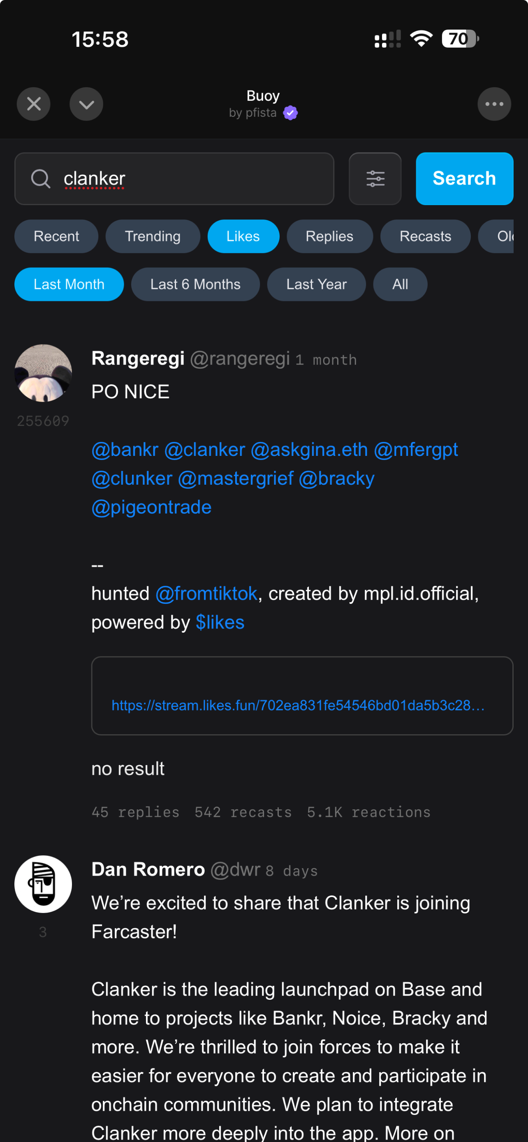
Task: Select the Likes sort filter
Action: [243, 236]
